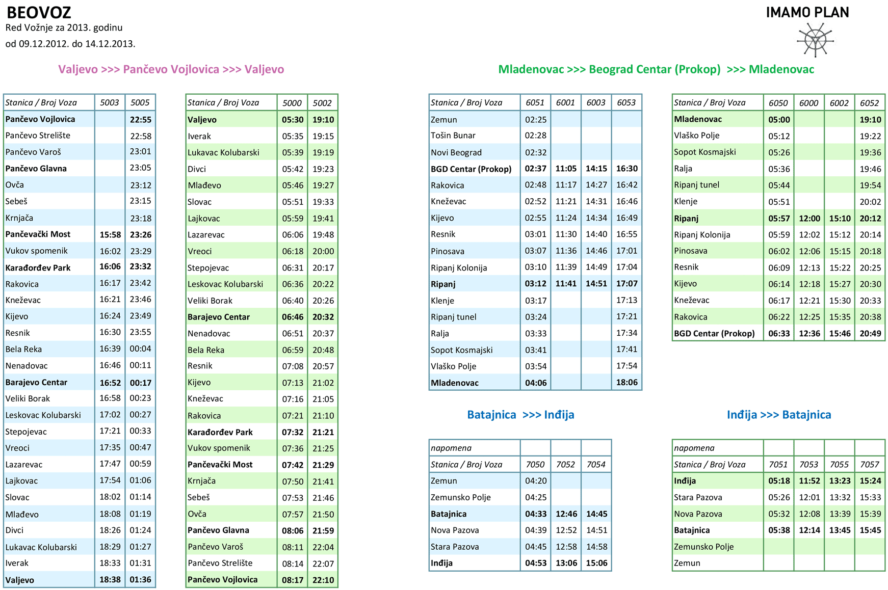This screenshot has height=590, width=888.
Task: Click Vlaško Polje time 19:22
Action: tap(870, 136)
